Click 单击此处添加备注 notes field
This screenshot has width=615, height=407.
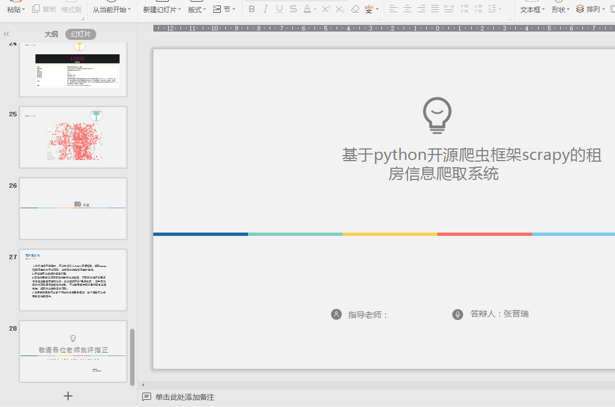185,397
